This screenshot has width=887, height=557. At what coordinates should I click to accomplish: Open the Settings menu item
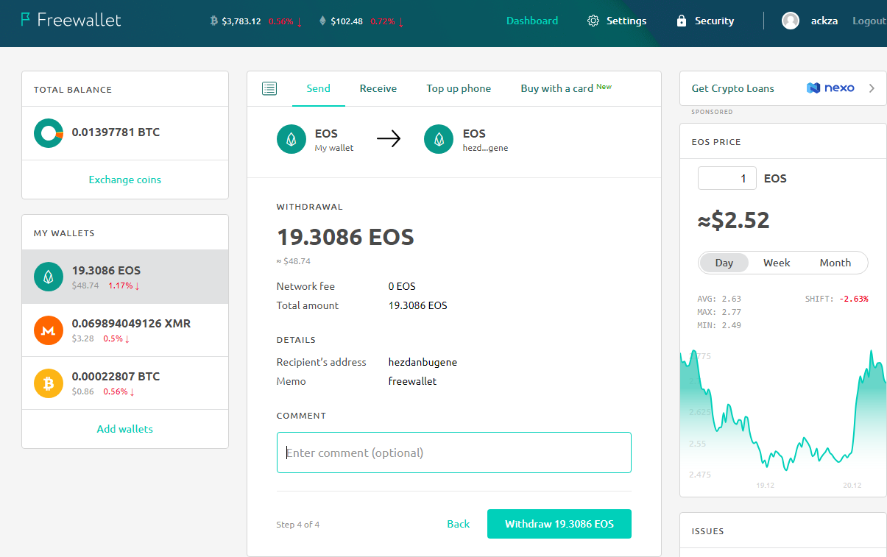626,21
